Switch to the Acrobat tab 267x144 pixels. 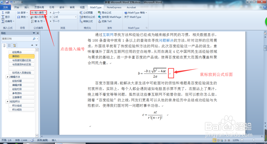pyautogui.click(x=131, y=7)
